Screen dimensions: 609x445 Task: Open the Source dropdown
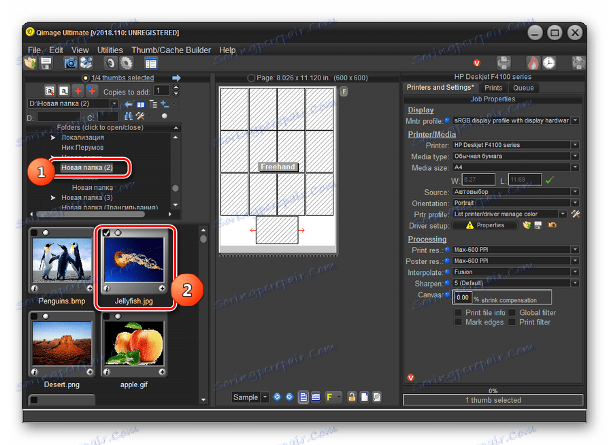point(576,192)
